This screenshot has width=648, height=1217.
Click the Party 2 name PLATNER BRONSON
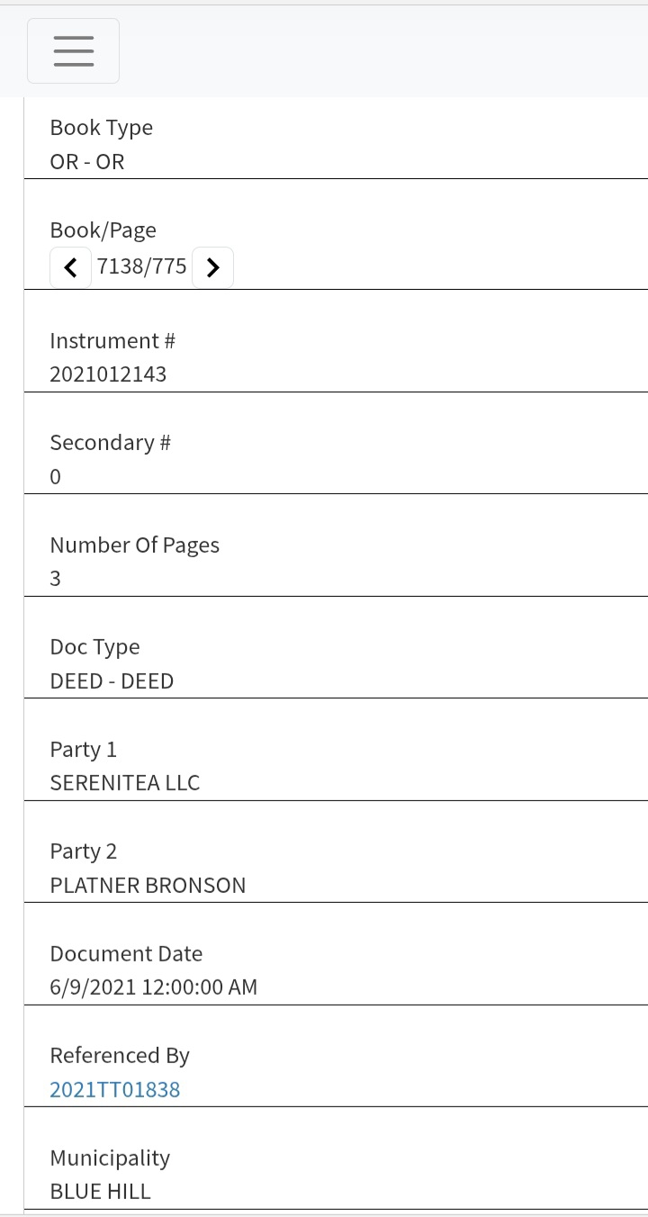[148, 885]
